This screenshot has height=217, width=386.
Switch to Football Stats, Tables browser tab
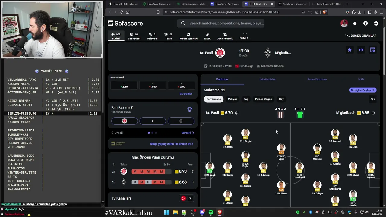click(x=123, y=4)
